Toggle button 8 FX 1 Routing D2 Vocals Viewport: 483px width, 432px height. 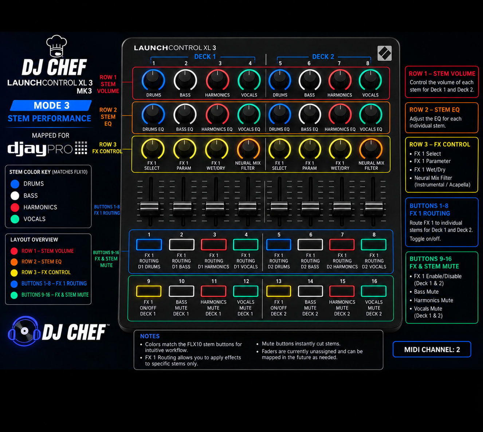pyautogui.click(x=374, y=245)
